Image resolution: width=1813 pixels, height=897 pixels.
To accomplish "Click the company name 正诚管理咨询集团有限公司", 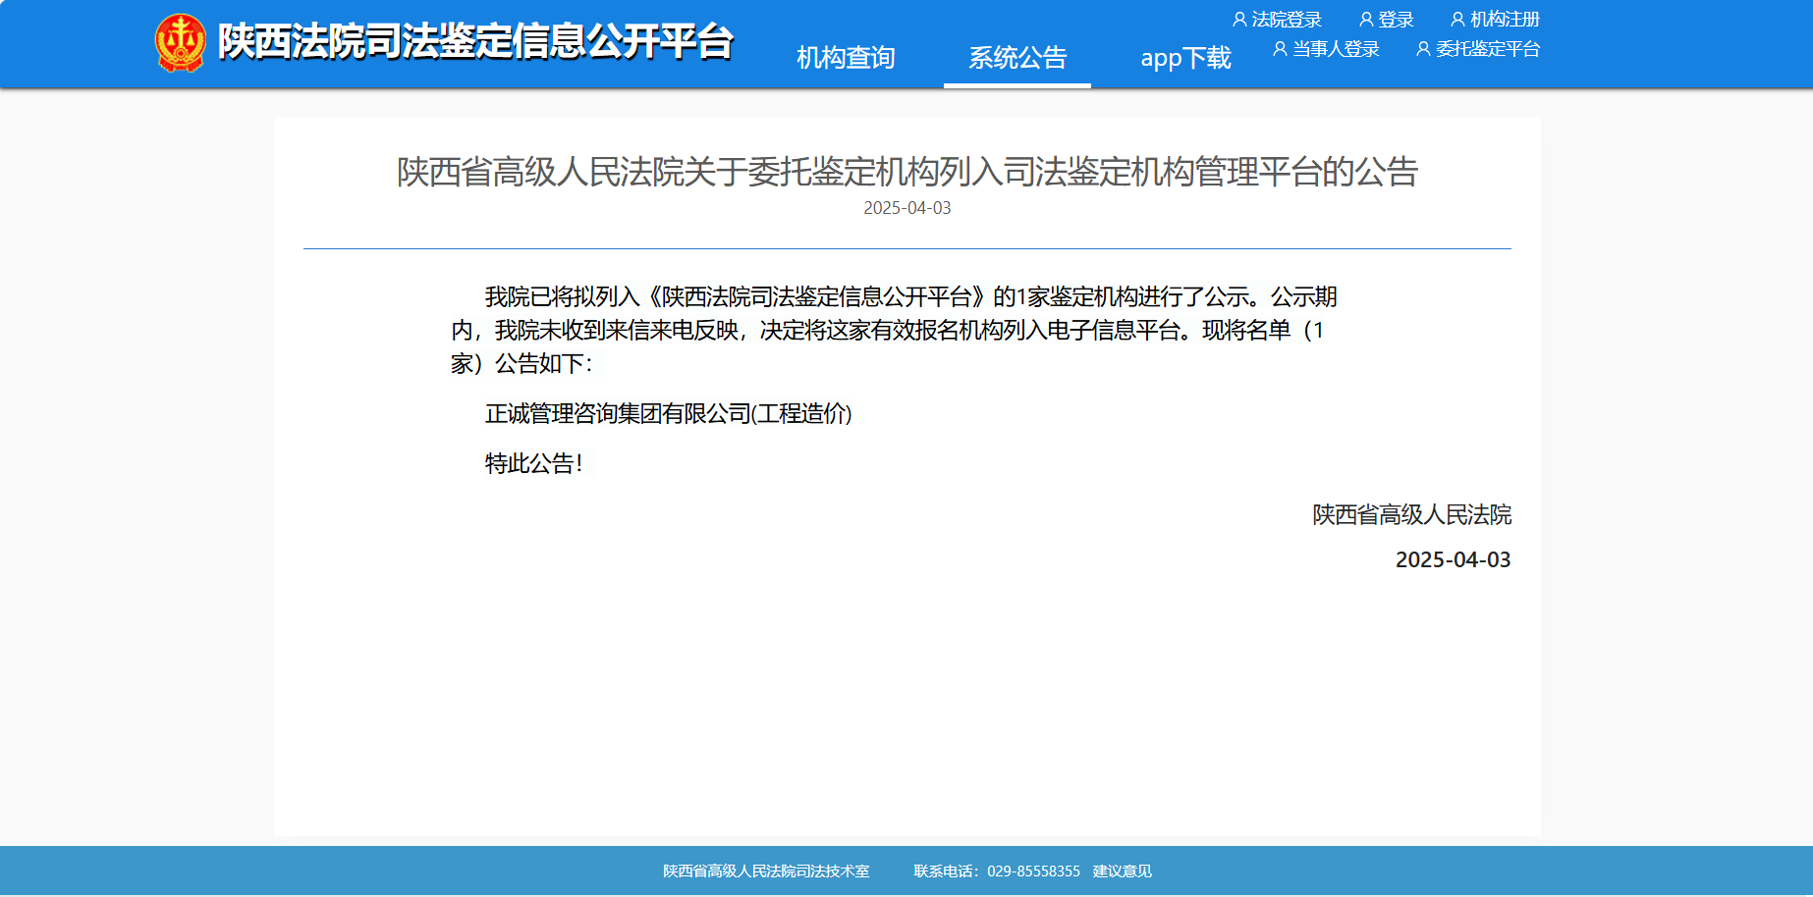I will pyautogui.click(x=618, y=414).
